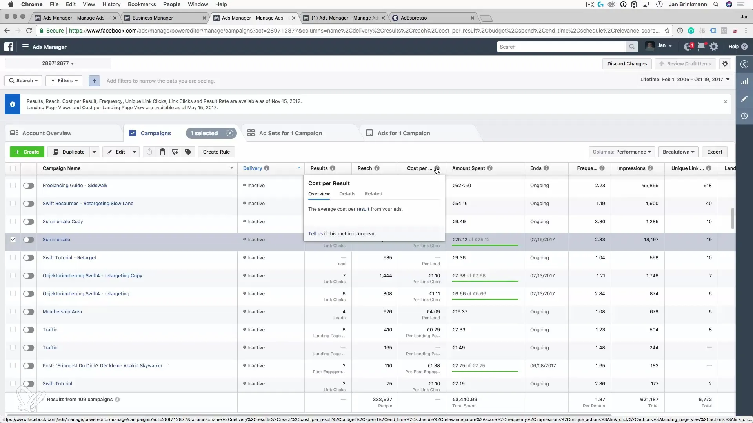Expand the Duplicate options arrow
Image resolution: width=753 pixels, height=423 pixels.
pos(94,152)
